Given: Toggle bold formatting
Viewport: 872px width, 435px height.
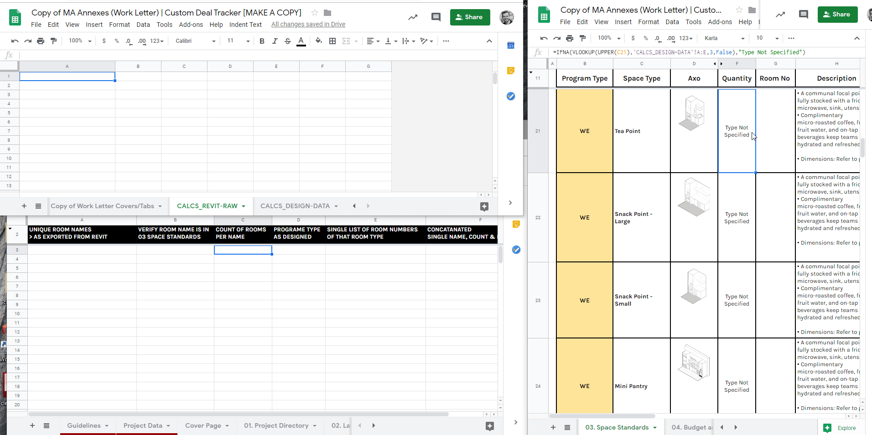Looking at the screenshot, I should tap(262, 41).
